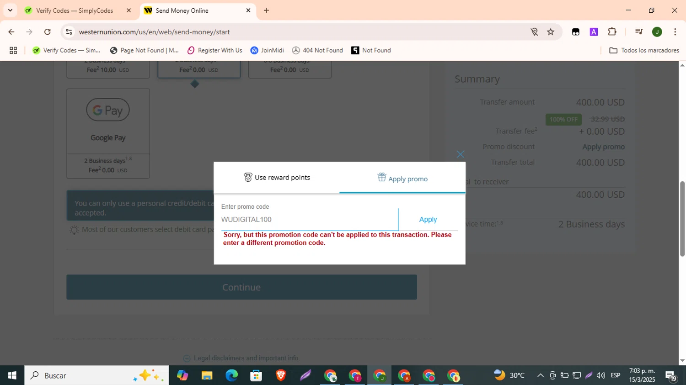The image size is (686, 385).
Task: Open the purple feather app in taskbar
Action: (x=305, y=375)
